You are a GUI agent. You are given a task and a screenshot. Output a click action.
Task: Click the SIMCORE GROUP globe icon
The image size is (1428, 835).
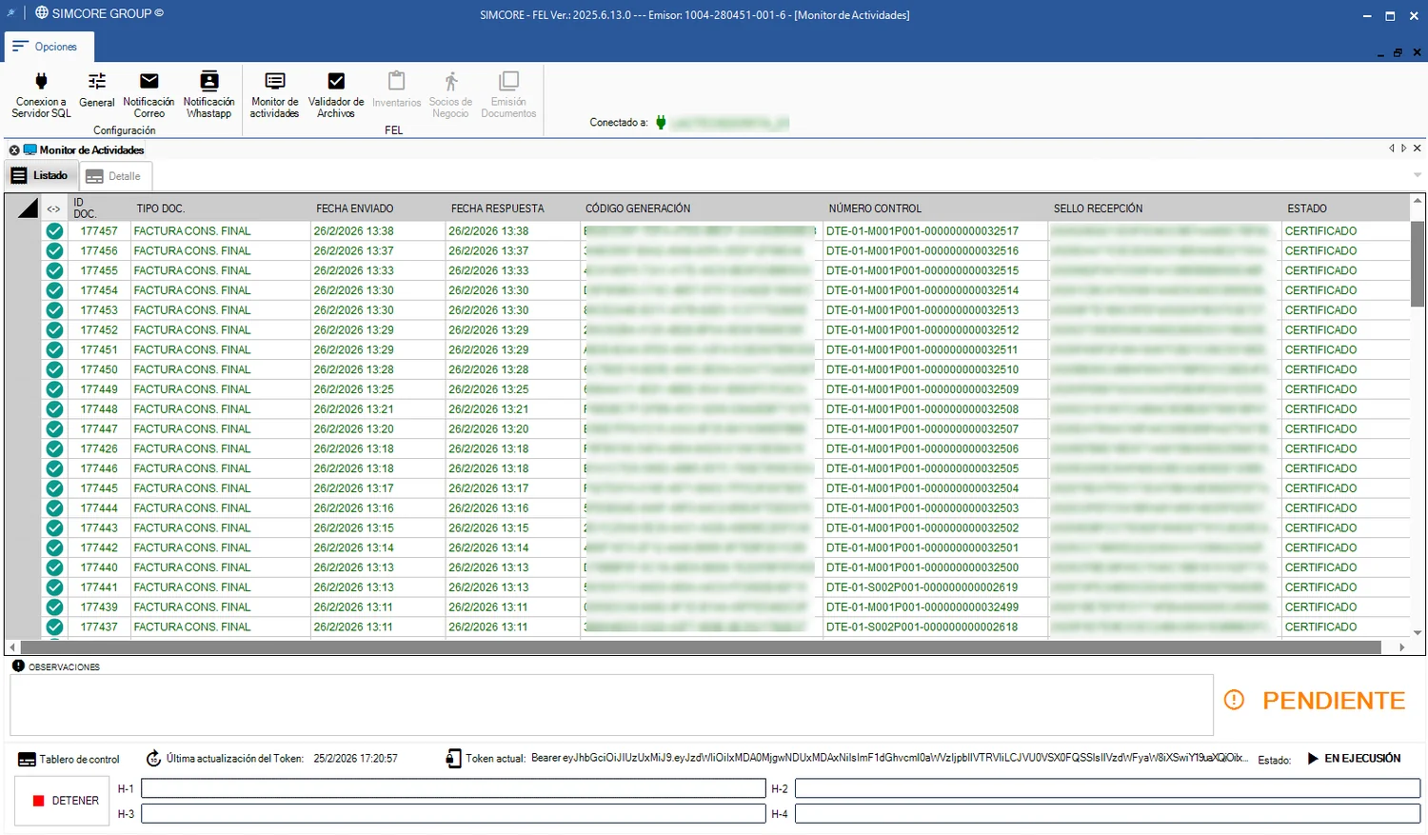click(x=42, y=13)
